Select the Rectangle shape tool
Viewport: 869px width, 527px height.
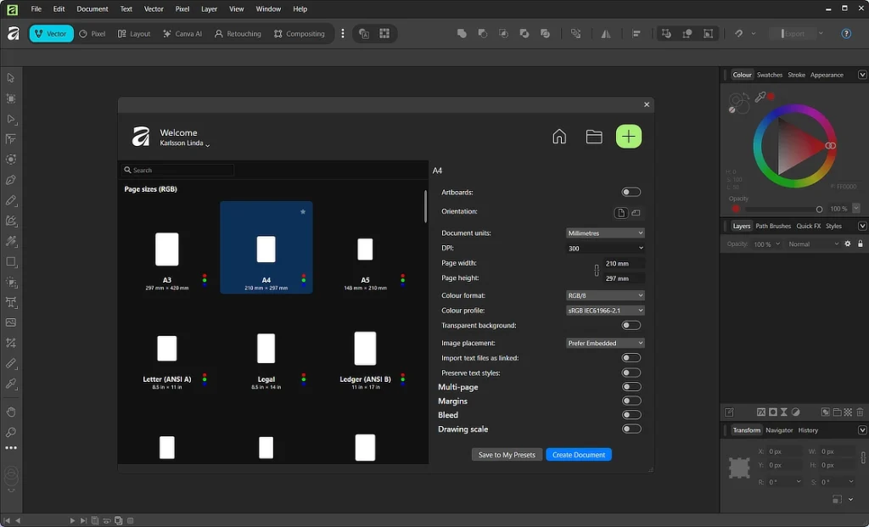[x=10, y=261]
